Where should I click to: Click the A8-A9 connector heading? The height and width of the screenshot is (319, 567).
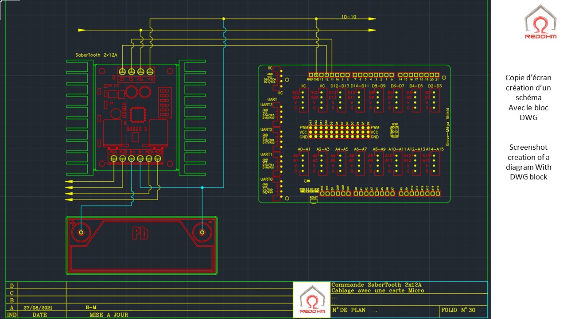click(379, 149)
